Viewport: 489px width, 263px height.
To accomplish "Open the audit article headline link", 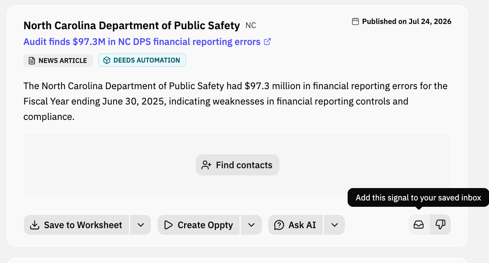I will click(x=142, y=42).
